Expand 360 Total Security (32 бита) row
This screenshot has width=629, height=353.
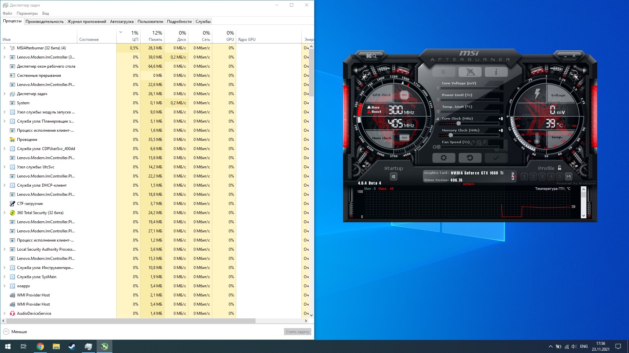tap(5, 213)
